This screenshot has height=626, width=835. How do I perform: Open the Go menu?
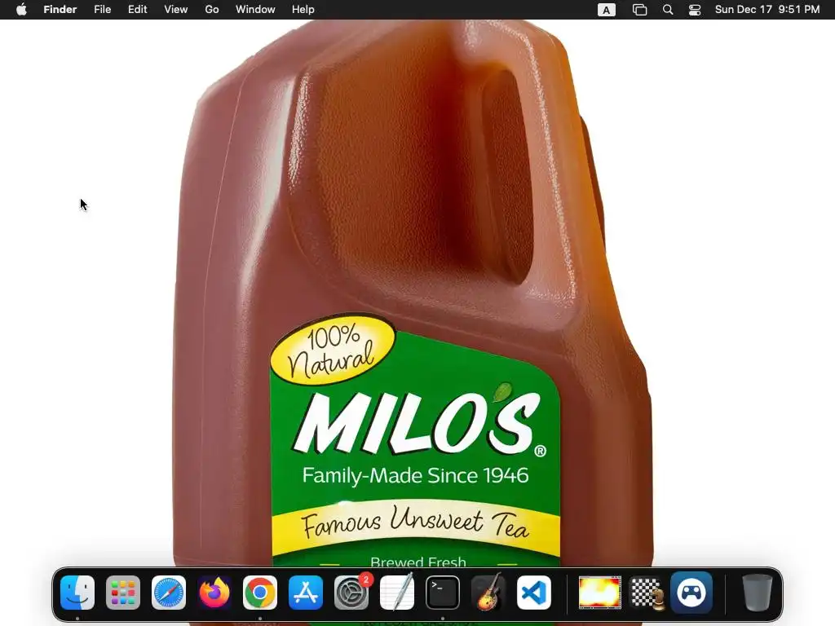212,10
